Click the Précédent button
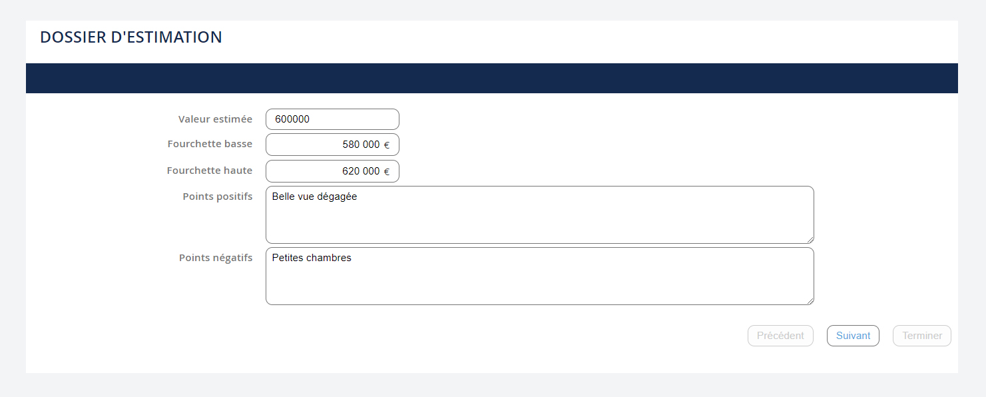Screen dimensions: 986x397 780,336
